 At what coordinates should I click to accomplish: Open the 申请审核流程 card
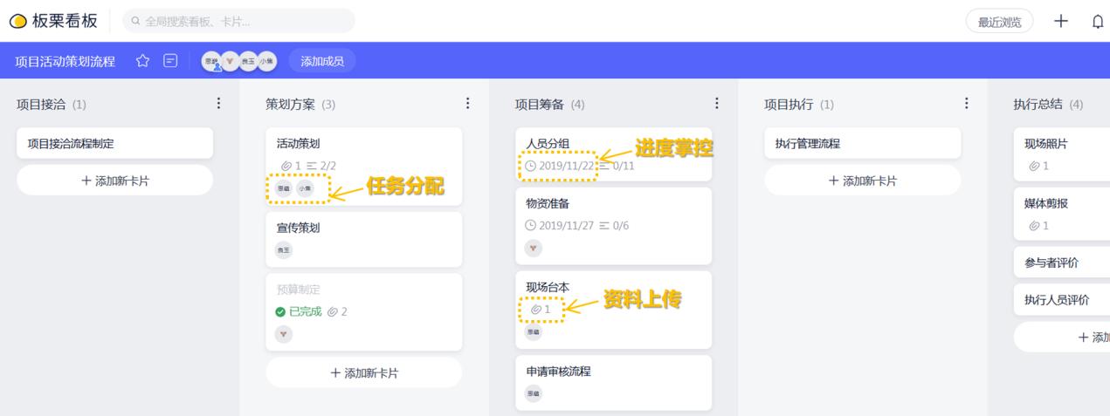click(x=613, y=382)
